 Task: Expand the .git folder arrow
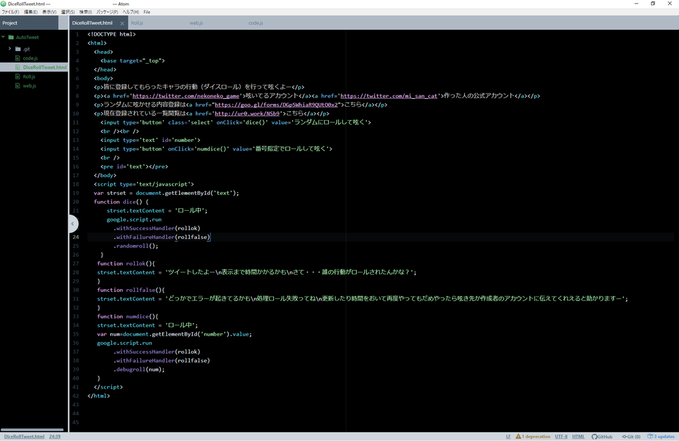coord(9,48)
